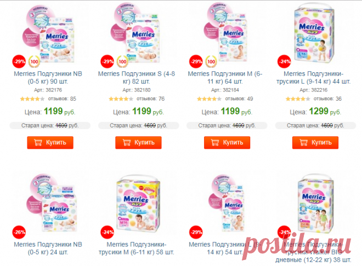Open product image of Merries трусики L 44 шт.
The width and height of the screenshot is (362, 266).
[314, 33]
